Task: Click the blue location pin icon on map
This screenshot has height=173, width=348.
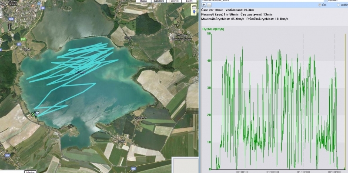Action: click(194, 13)
